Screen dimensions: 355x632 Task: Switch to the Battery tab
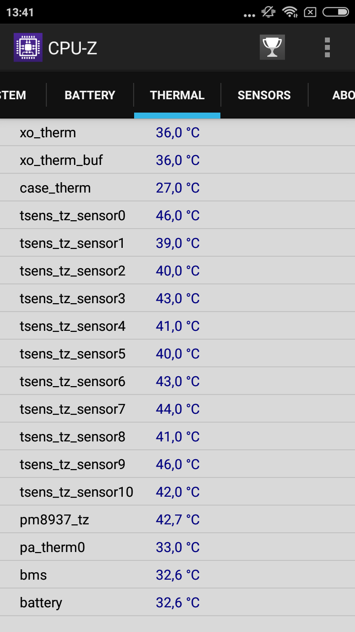tap(90, 95)
